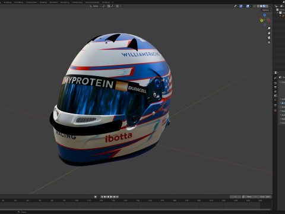Switch to solid viewport shading
This screenshot has width=285, height=214.
tap(261, 6)
